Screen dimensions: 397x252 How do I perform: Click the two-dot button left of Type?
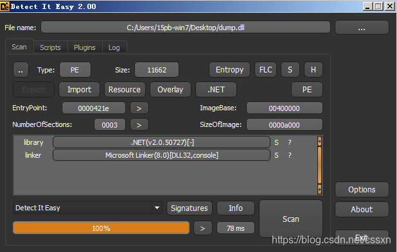pyautogui.click(x=21, y=70)
